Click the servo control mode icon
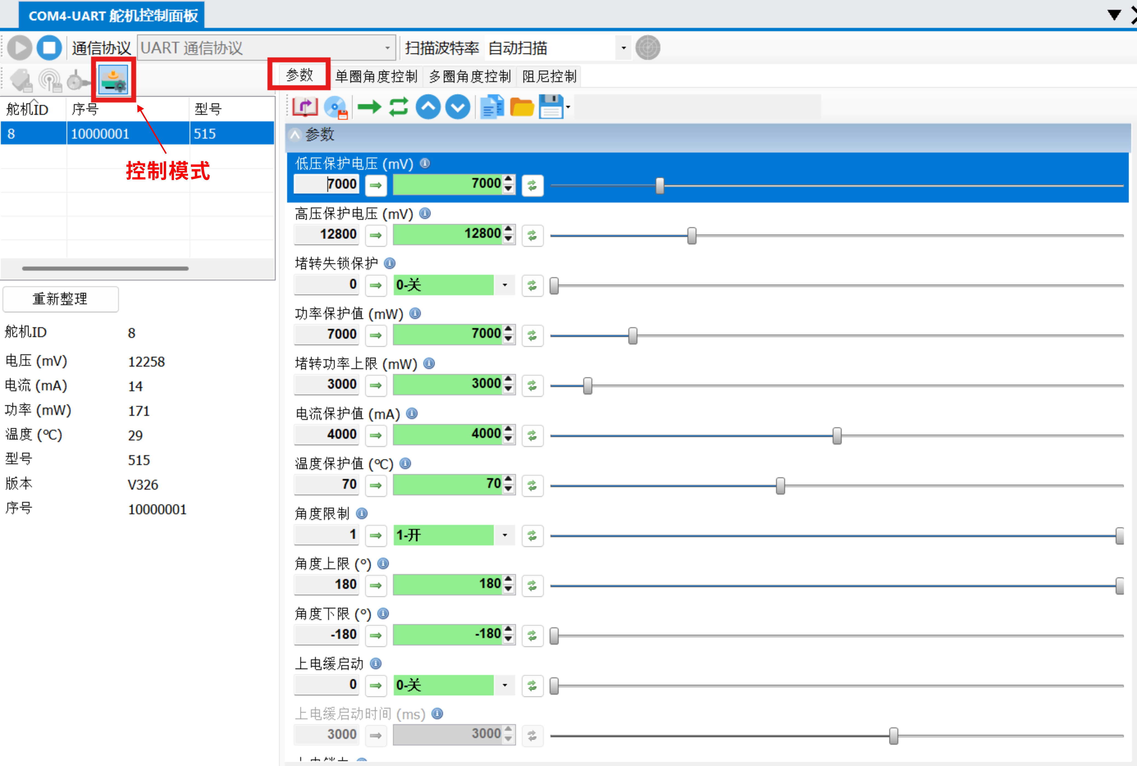The width and height of the screenshot is (1137, 766). pos(113,79)
